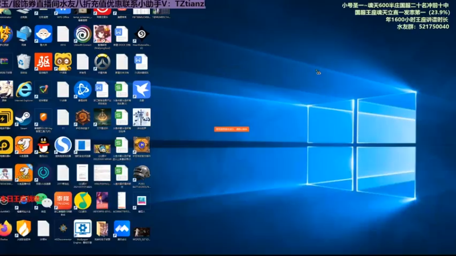Viewport: 456px width, 256px height.
Task: Open the Tencent Meeting blue icon
Action: (x=122, y=228)
